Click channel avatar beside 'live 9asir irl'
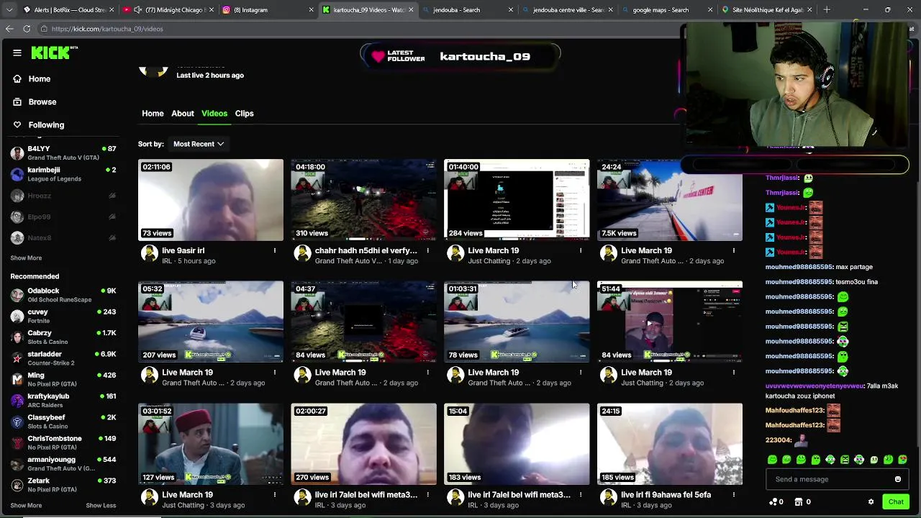 click(x=150, y=253)
